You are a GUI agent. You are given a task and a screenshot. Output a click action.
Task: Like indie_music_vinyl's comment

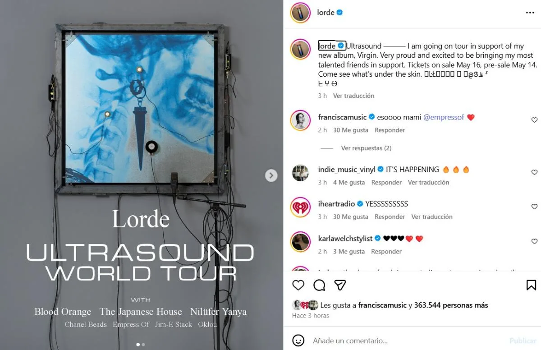pos(534,172)
